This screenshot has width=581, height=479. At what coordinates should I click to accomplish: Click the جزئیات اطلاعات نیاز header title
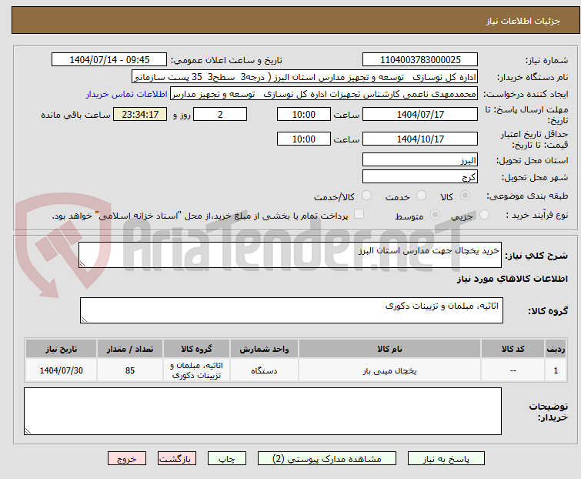pyautogui.click(x=523, y=21)
